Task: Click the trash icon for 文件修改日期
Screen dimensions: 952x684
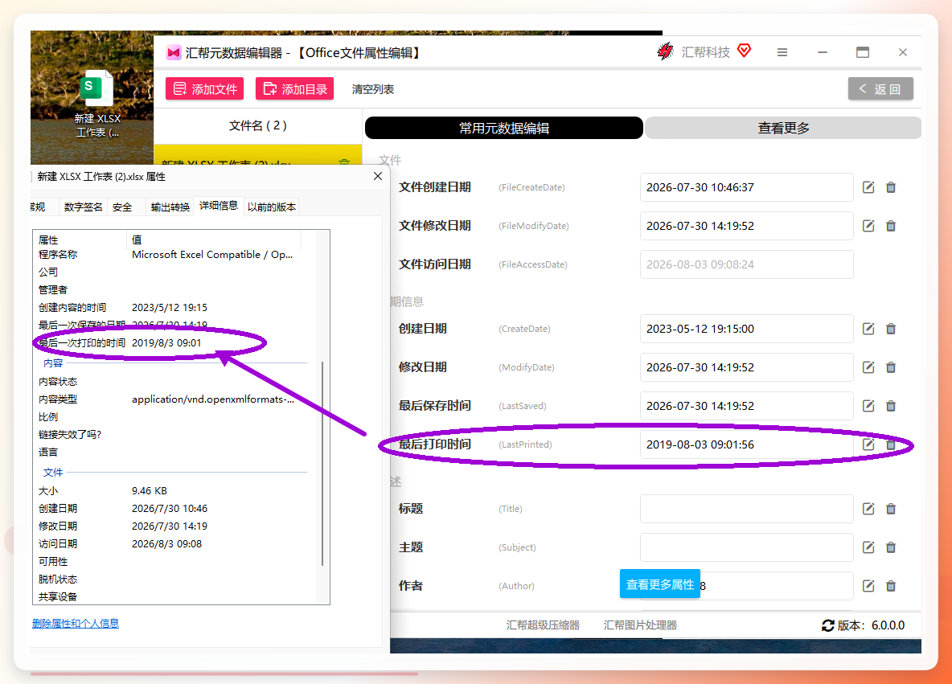Action: [x=891, y=226]
